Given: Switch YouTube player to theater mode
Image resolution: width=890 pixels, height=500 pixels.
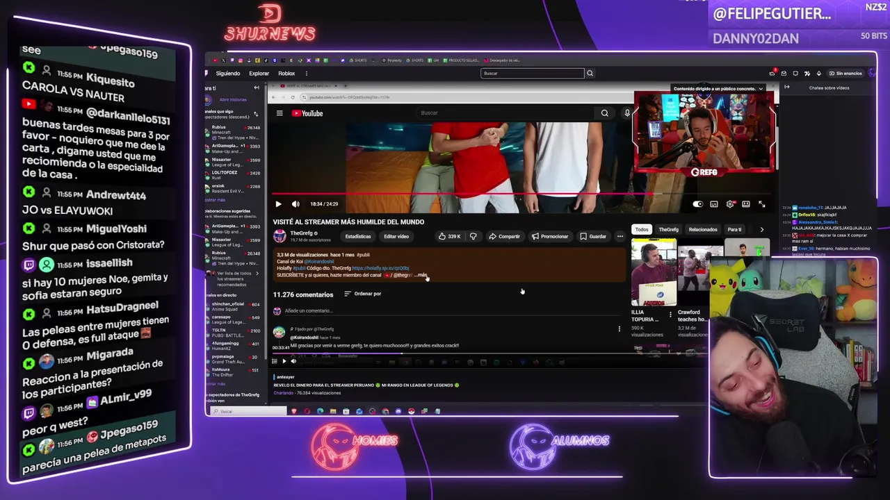Looking at the screenshot, I should tap(746, 204).
